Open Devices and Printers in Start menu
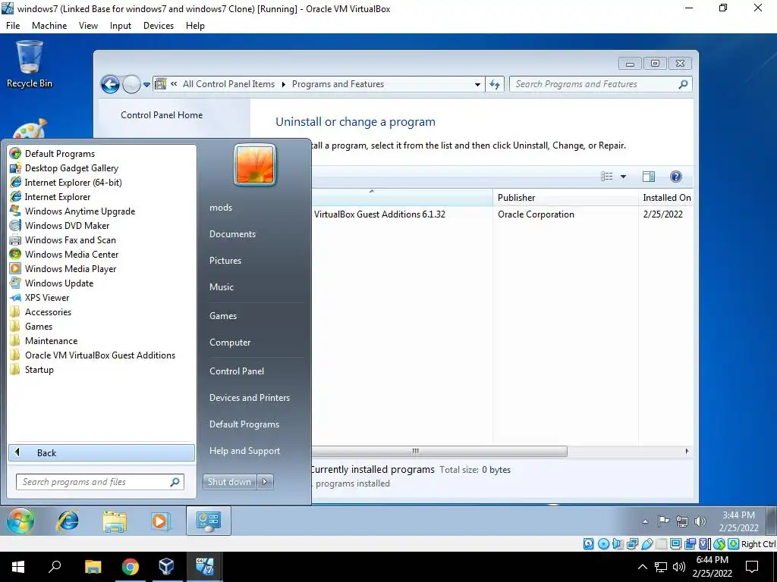 249,398
